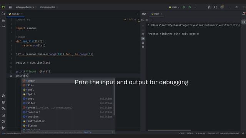Close the main run tab
246x138 pixels.
tap(161, 14)
